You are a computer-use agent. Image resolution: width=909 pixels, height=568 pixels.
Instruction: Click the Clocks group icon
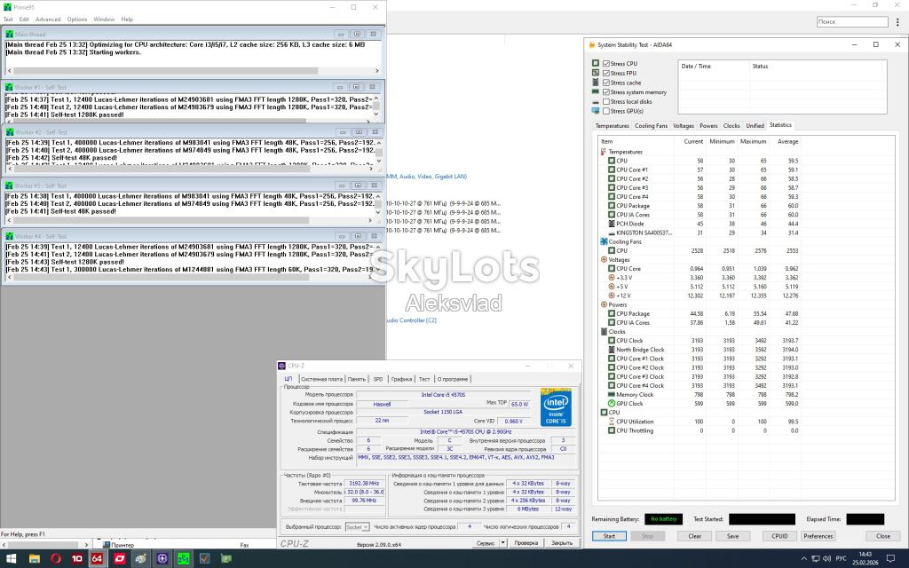[604, 332]
